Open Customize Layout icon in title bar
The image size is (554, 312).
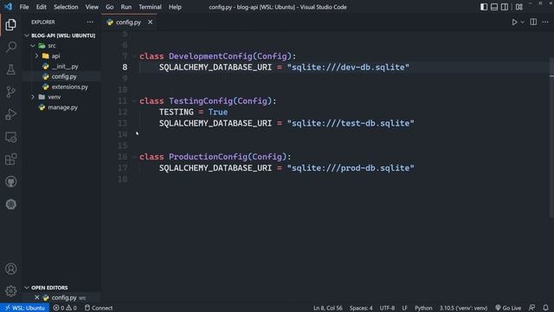click(x=519, y=7)
